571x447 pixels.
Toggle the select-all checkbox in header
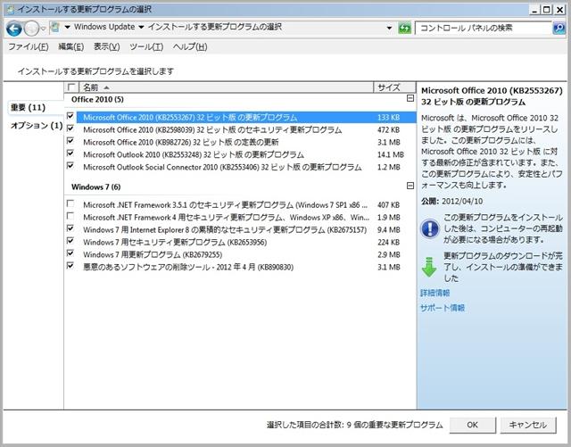tap(71, 87)
